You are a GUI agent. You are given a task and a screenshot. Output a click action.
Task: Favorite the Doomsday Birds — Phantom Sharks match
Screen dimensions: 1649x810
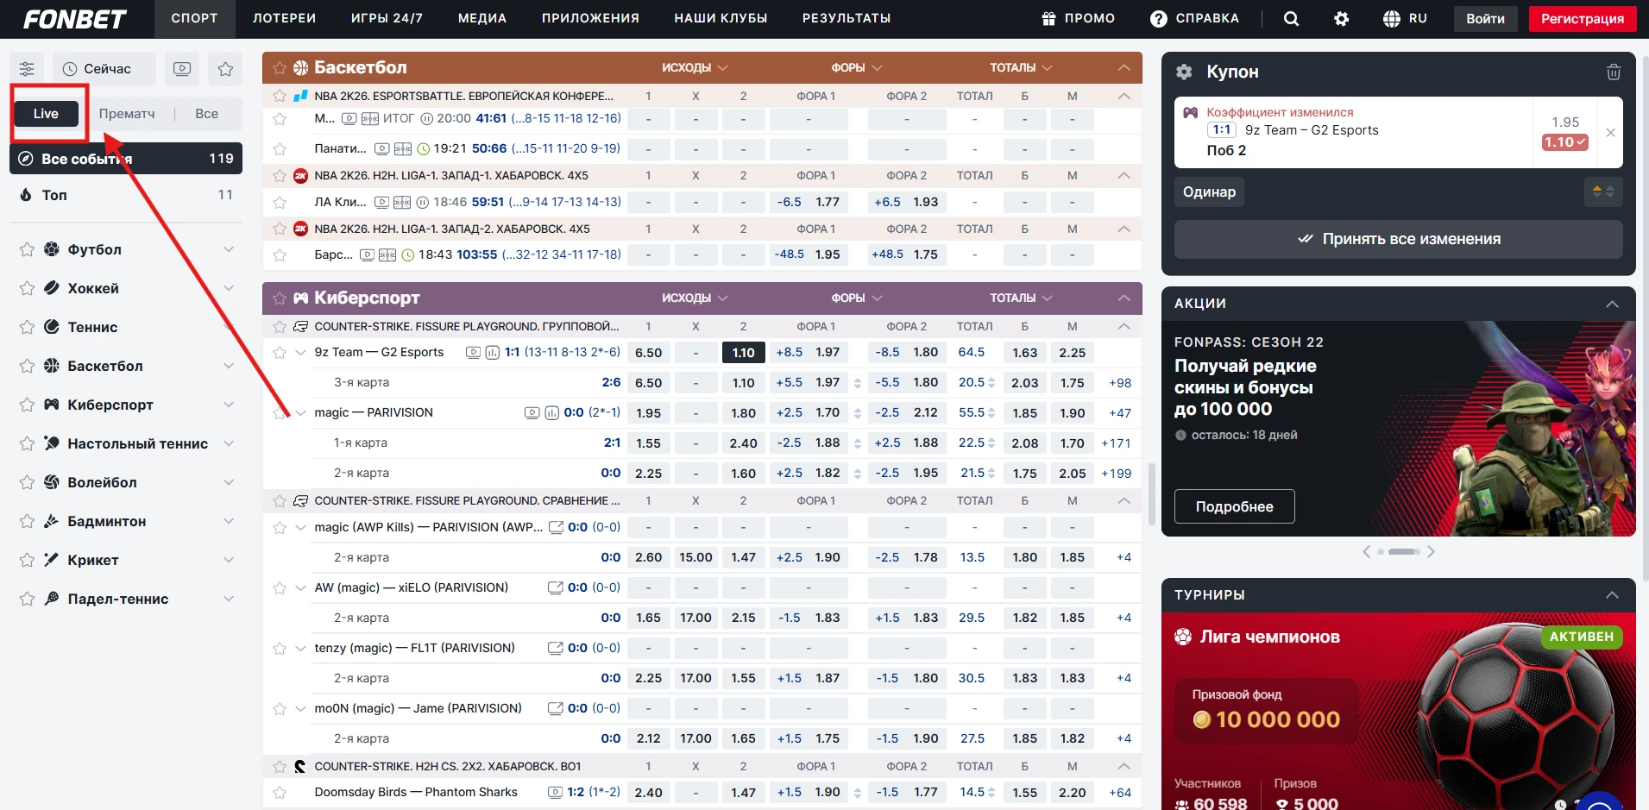(280, 793)
